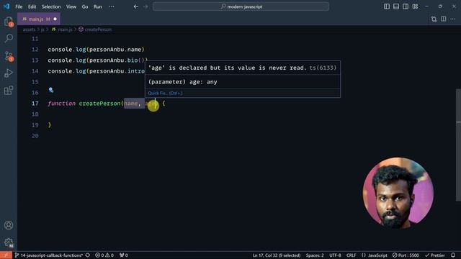Click the ts(6133) error code in tooltip
The height and width of the screenshot is (259, 461).
coord(323,68)
